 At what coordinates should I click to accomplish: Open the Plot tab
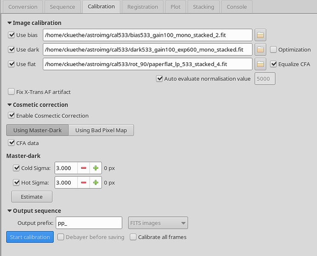(175, 7)
